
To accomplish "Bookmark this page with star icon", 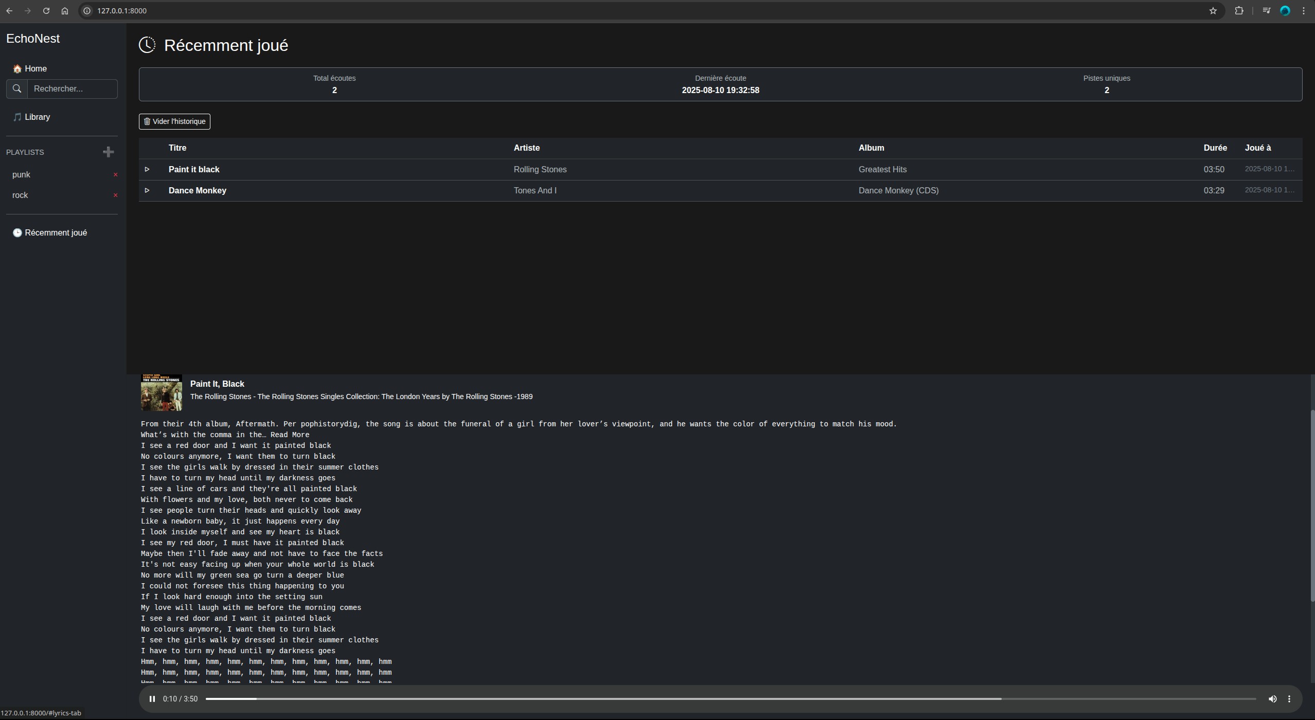I will [x=1213, y=11].
